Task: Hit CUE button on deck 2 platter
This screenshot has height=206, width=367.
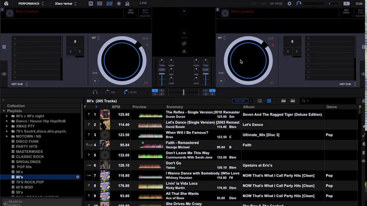Action: (221, 73)
